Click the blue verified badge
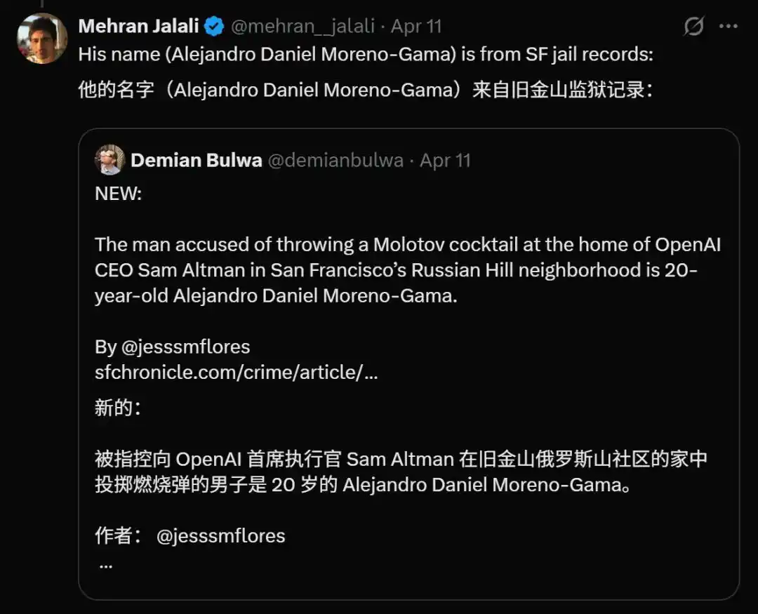This screenshot has width=758, height=614. (214, 26)
